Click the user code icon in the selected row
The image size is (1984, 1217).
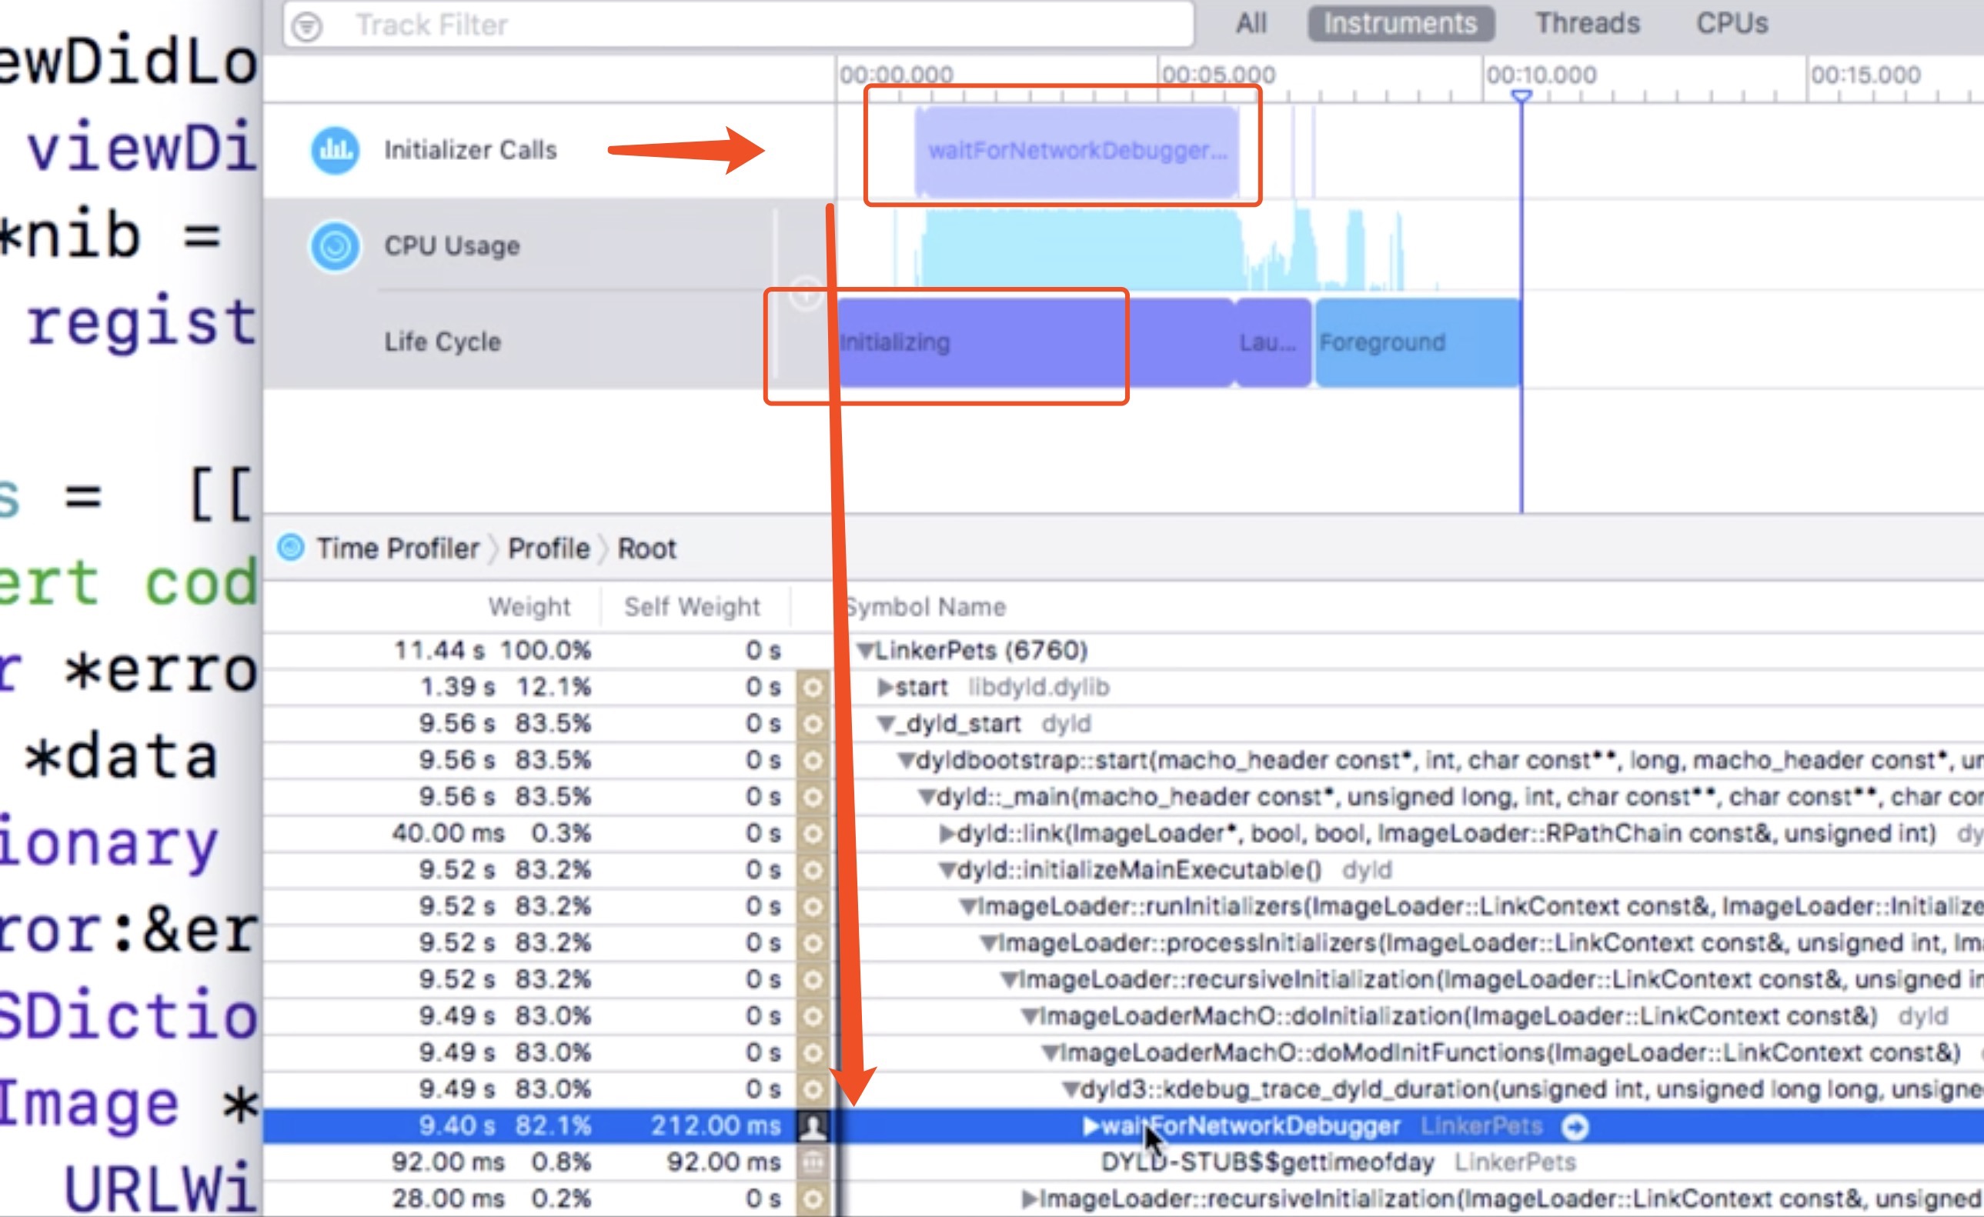tap(813, 1126)
